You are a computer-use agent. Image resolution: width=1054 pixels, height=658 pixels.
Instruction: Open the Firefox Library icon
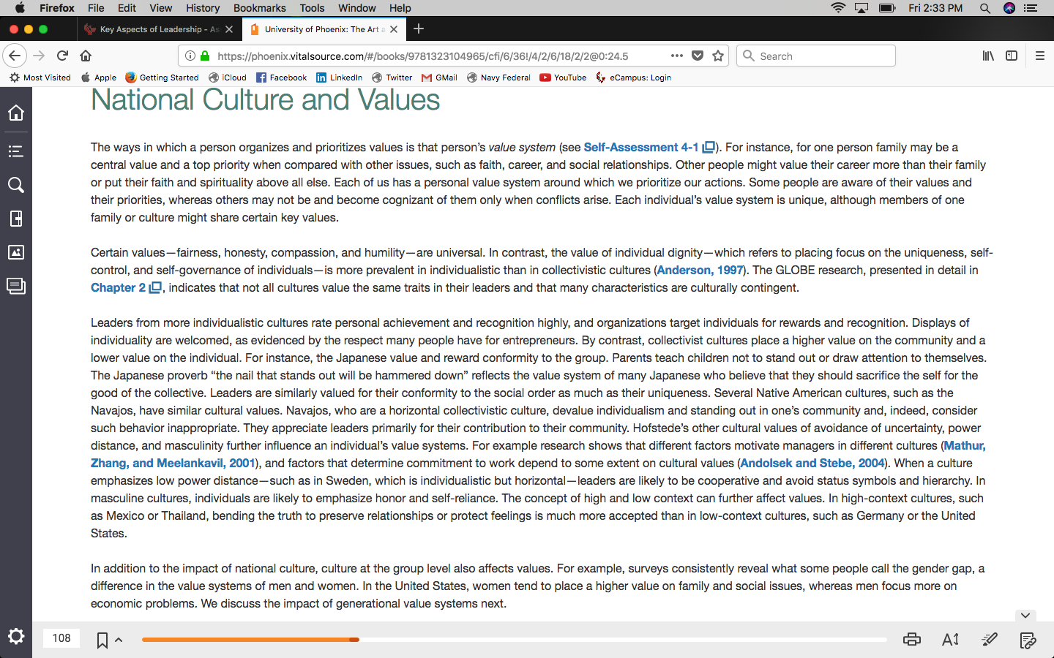pyautogui.click(x=988, y=56)
